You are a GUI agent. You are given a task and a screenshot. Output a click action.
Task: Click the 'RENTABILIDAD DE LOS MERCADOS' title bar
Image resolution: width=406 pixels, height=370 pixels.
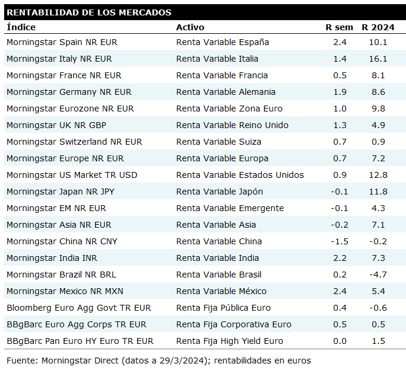(89, 12)
